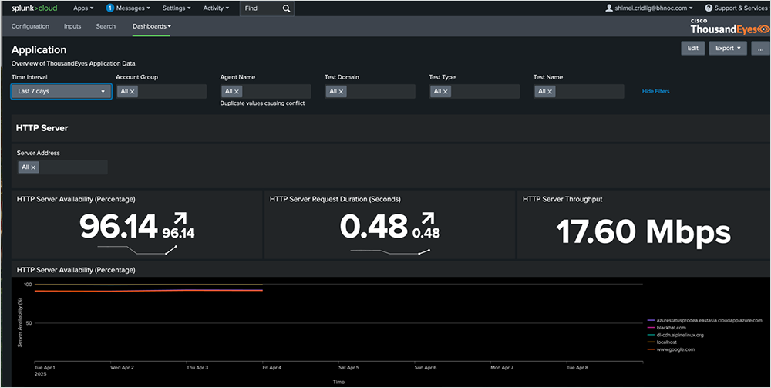This screenshot has width=771, height=388.
Task: Click the search magnifier icon in Find box
Action: tap(286, 8)
